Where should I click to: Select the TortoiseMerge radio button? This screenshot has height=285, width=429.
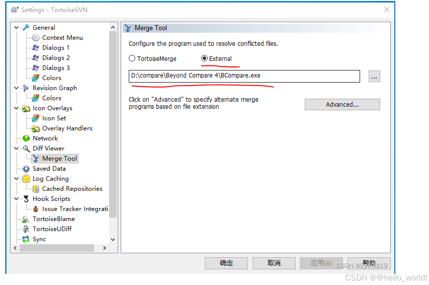pos(132,58)
